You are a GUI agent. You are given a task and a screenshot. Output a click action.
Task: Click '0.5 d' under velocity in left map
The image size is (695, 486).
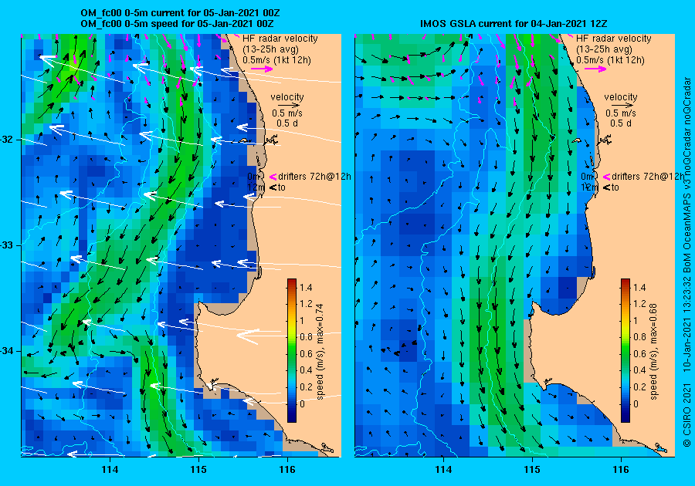[x=287, y=123]
